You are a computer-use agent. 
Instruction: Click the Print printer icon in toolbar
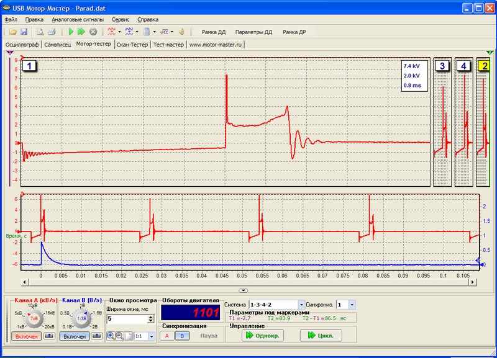pyautogui.click(x=52, y=32)
